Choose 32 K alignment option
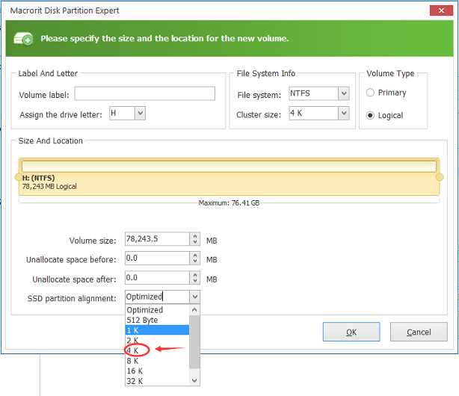459x396 pixels. click(x=157, y=381)
